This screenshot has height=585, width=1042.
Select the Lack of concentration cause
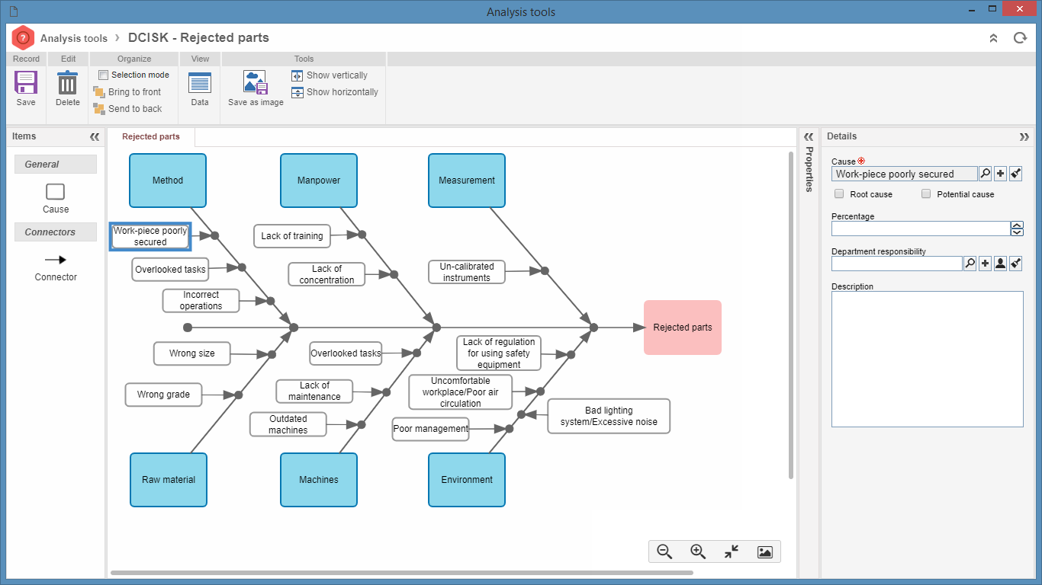[326, 274]
